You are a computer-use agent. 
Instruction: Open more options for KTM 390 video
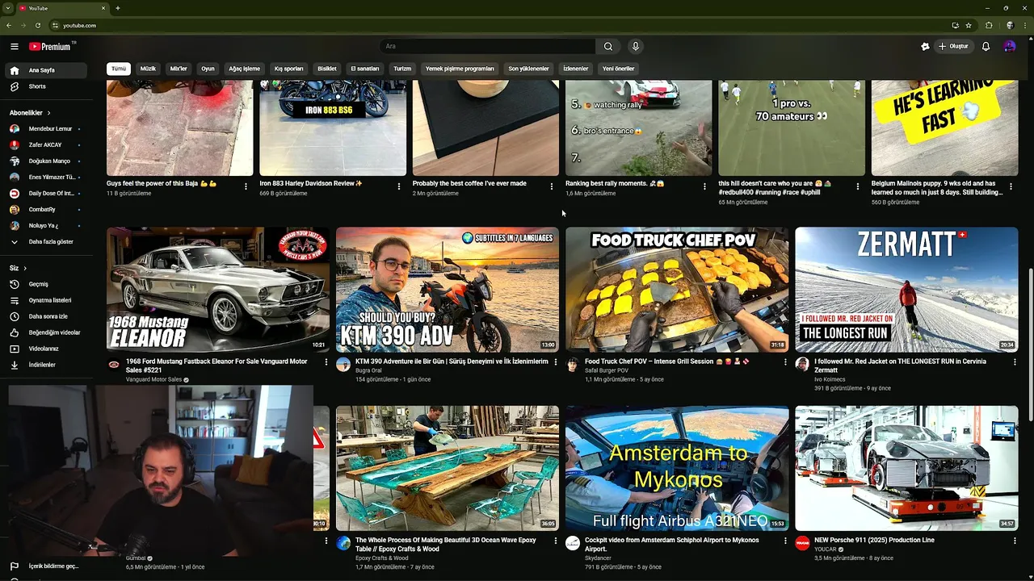pos(556,362)
